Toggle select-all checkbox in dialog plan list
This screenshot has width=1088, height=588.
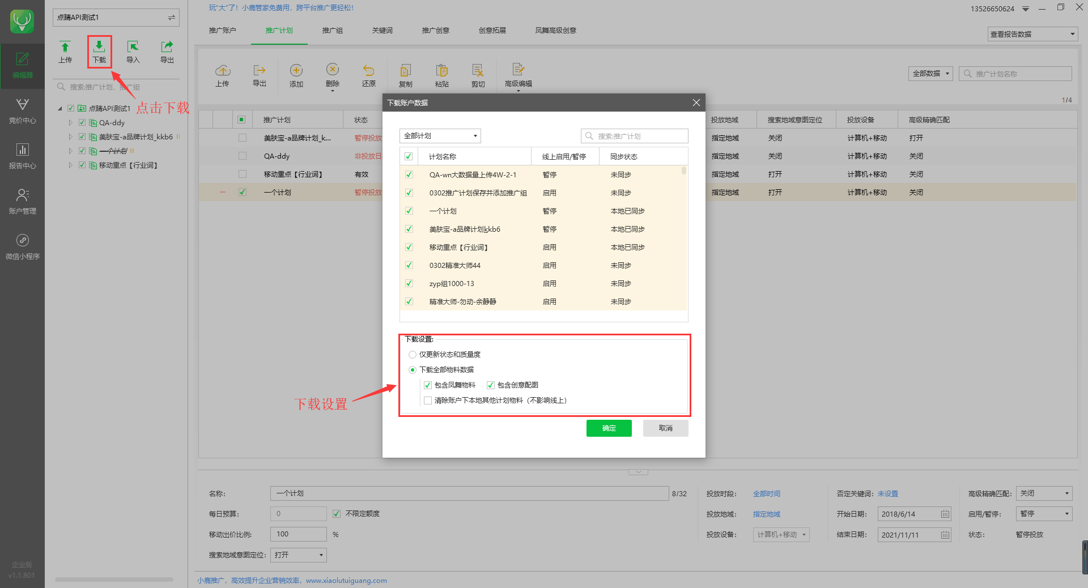[x=409, y=156]
